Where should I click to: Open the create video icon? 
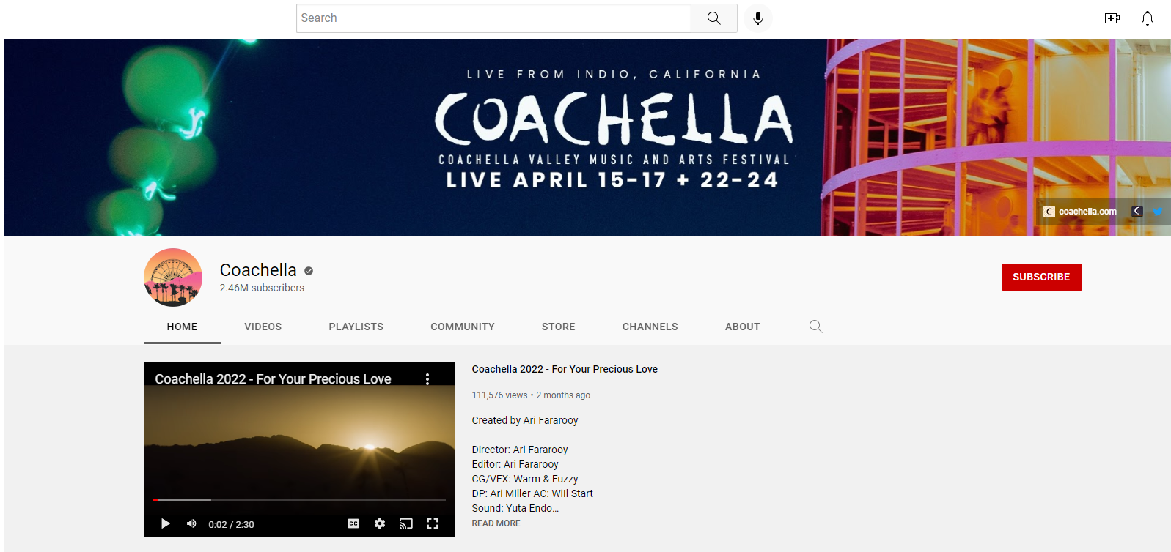pos(1112,18)
